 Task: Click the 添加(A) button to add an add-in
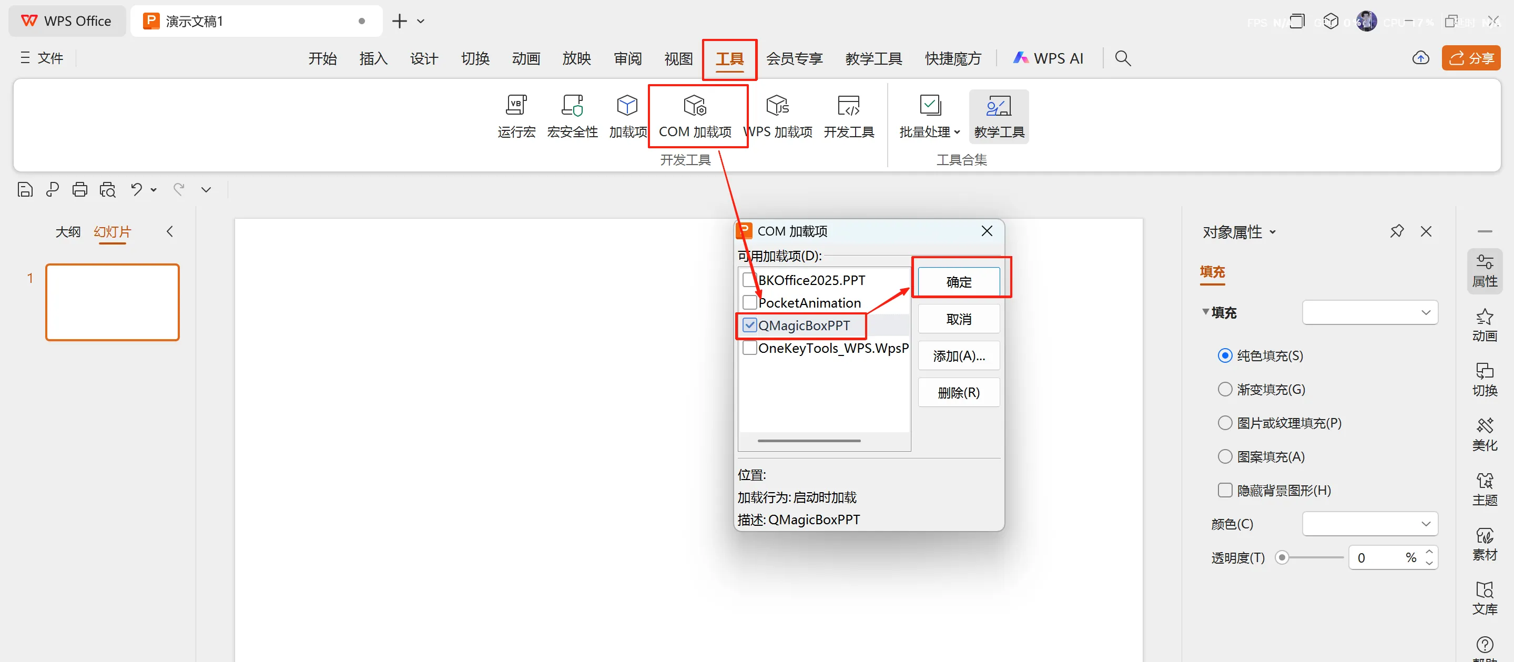click(959, 355)
